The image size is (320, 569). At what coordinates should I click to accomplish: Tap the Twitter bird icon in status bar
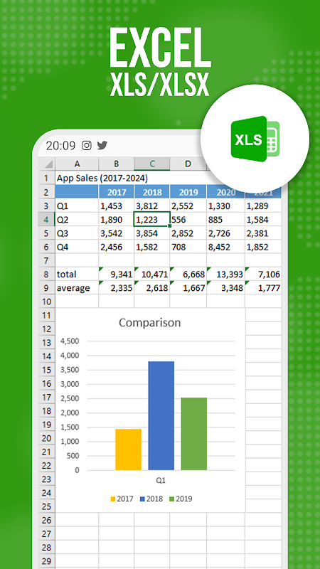102,146
